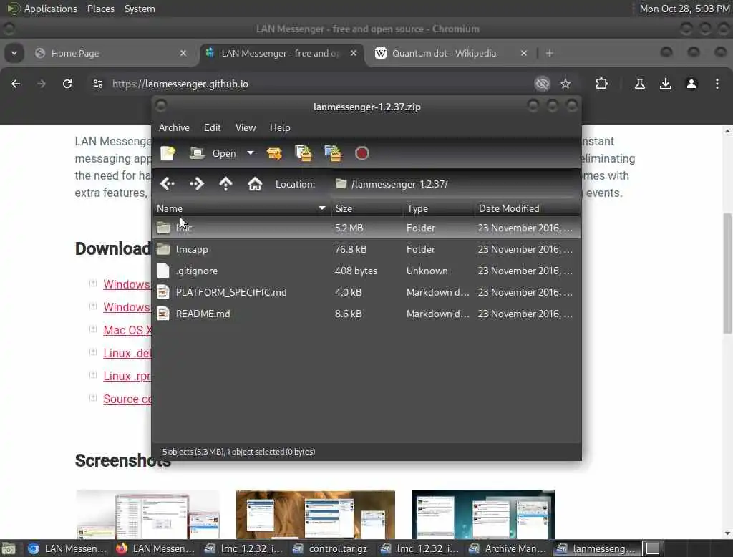Switch to the Home Page browser tab
Image resolution: width=733 pixels, height=557 pixels.
pos(111,53)
